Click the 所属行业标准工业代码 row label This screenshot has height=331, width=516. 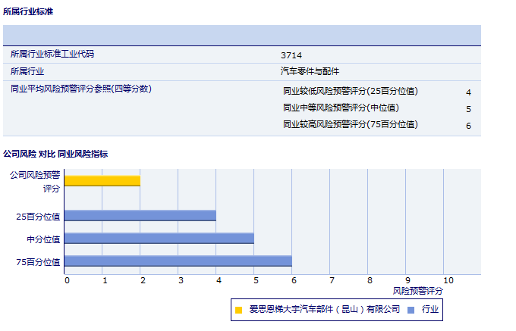pos(52,55)
